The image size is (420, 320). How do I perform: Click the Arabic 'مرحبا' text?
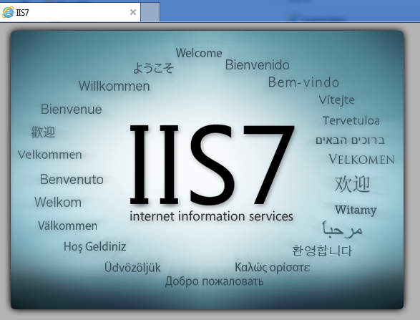pyautogui.click(x=342, y=230)
